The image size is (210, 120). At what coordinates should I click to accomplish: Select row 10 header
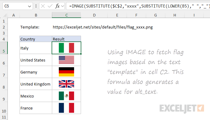[x=4, y=108]
